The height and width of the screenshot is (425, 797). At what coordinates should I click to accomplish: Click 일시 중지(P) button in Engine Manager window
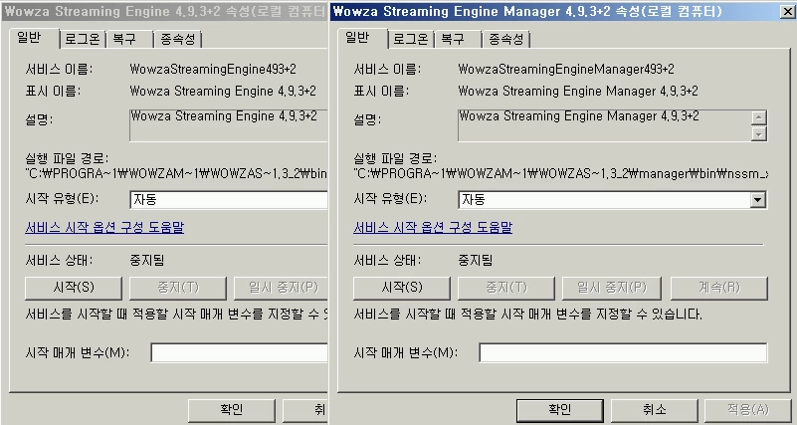coord(612,288)
